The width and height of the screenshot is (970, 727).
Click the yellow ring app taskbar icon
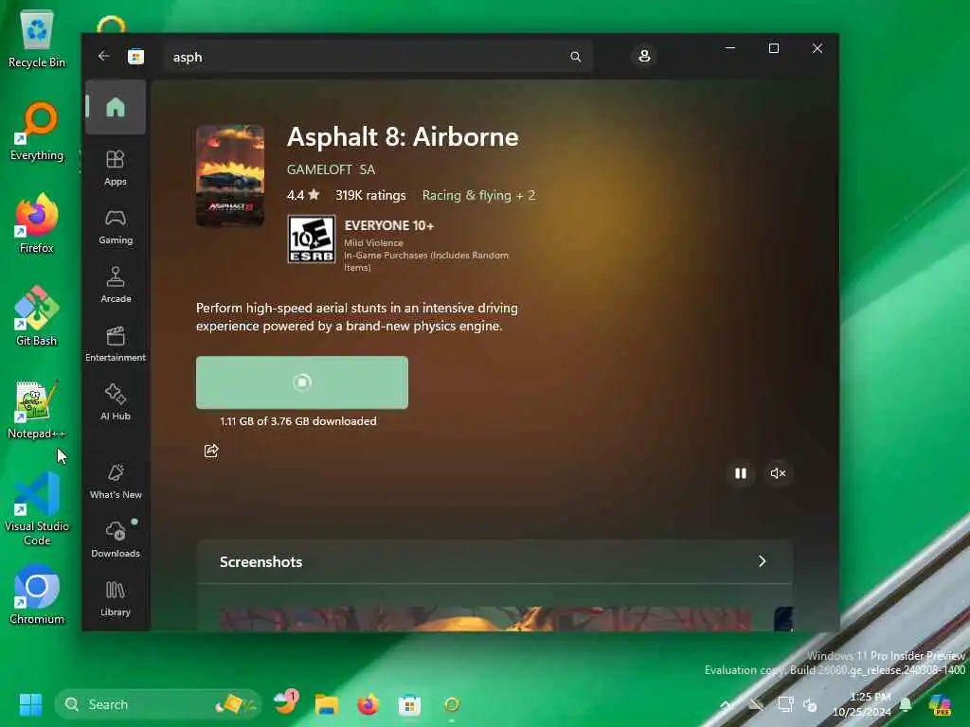452,704
